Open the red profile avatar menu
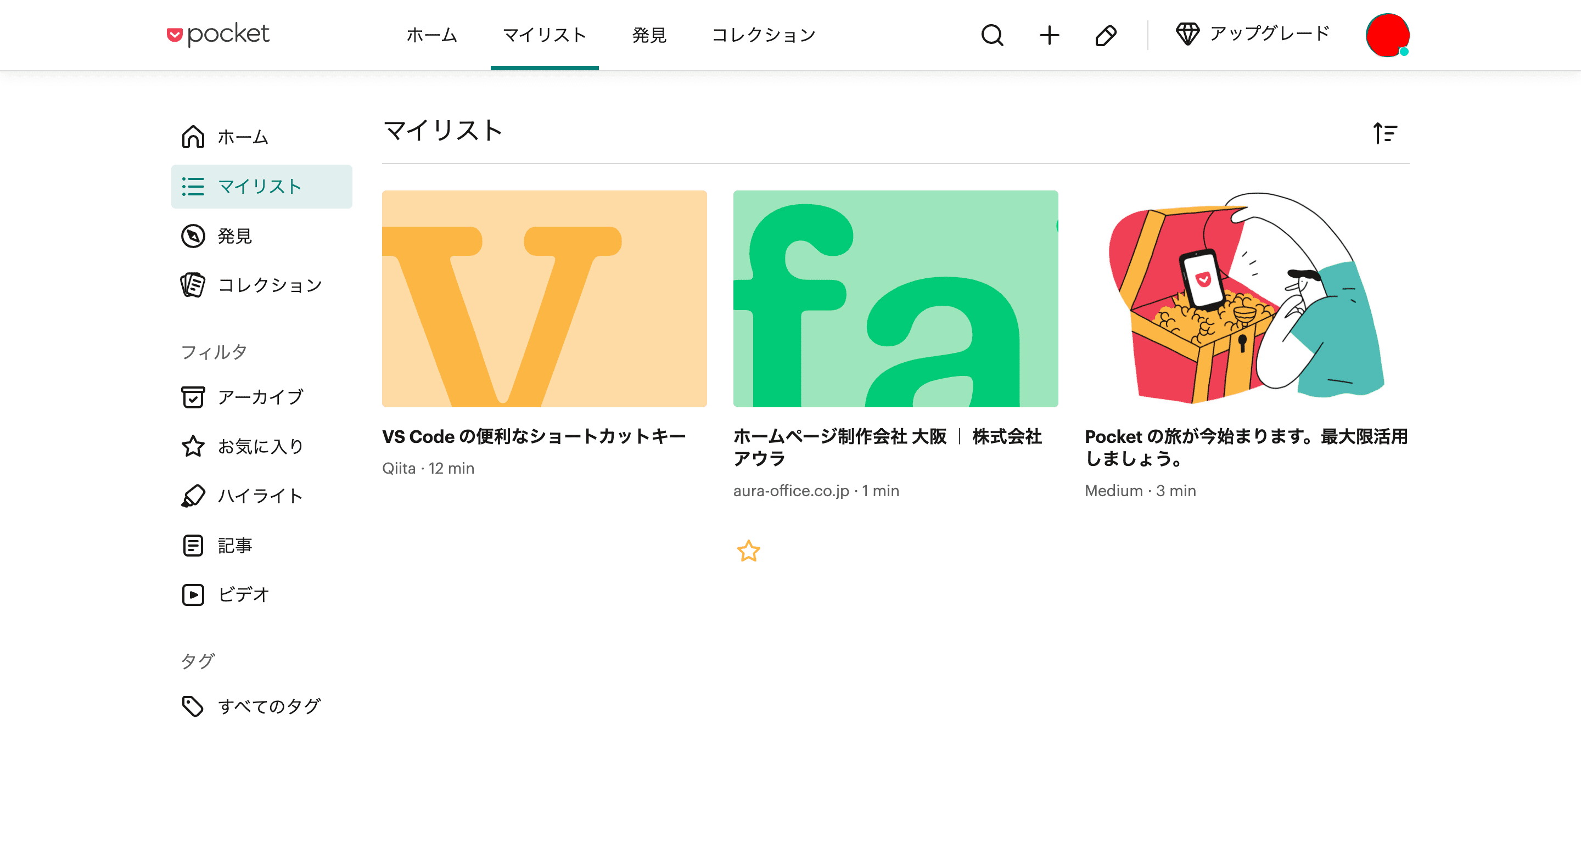The height and width of the screenshot is (865, 1581). tap(1387, 35)
